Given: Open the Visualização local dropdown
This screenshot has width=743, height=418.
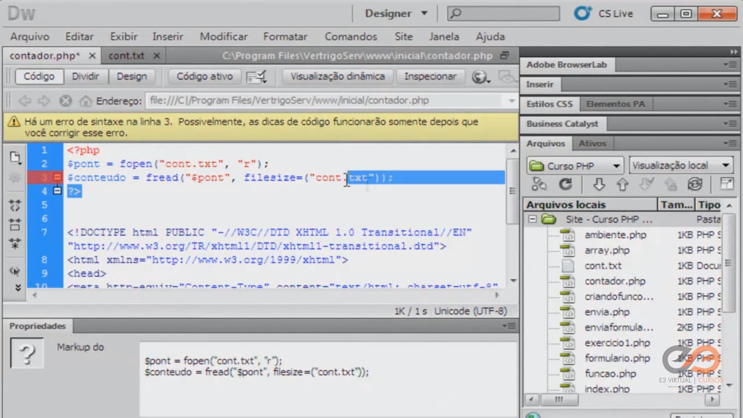Looking at the screenshot, I should (x=681, y=165).
